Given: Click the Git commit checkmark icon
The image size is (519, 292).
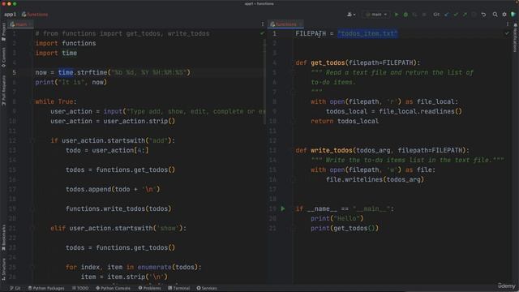Looking at the screenshot, I should tap(456, 15).
